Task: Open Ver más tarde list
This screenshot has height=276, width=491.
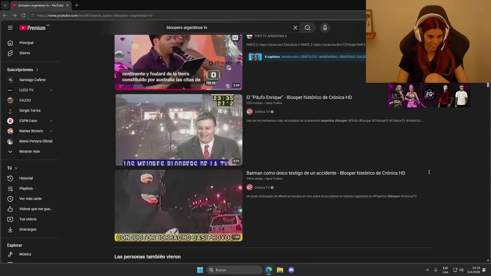Action: point(30,199)
